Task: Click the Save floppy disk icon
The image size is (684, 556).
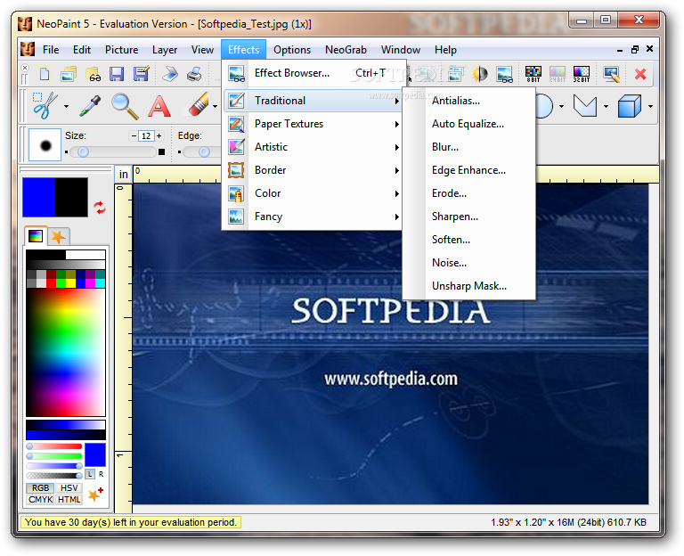Action: (117, 74)
